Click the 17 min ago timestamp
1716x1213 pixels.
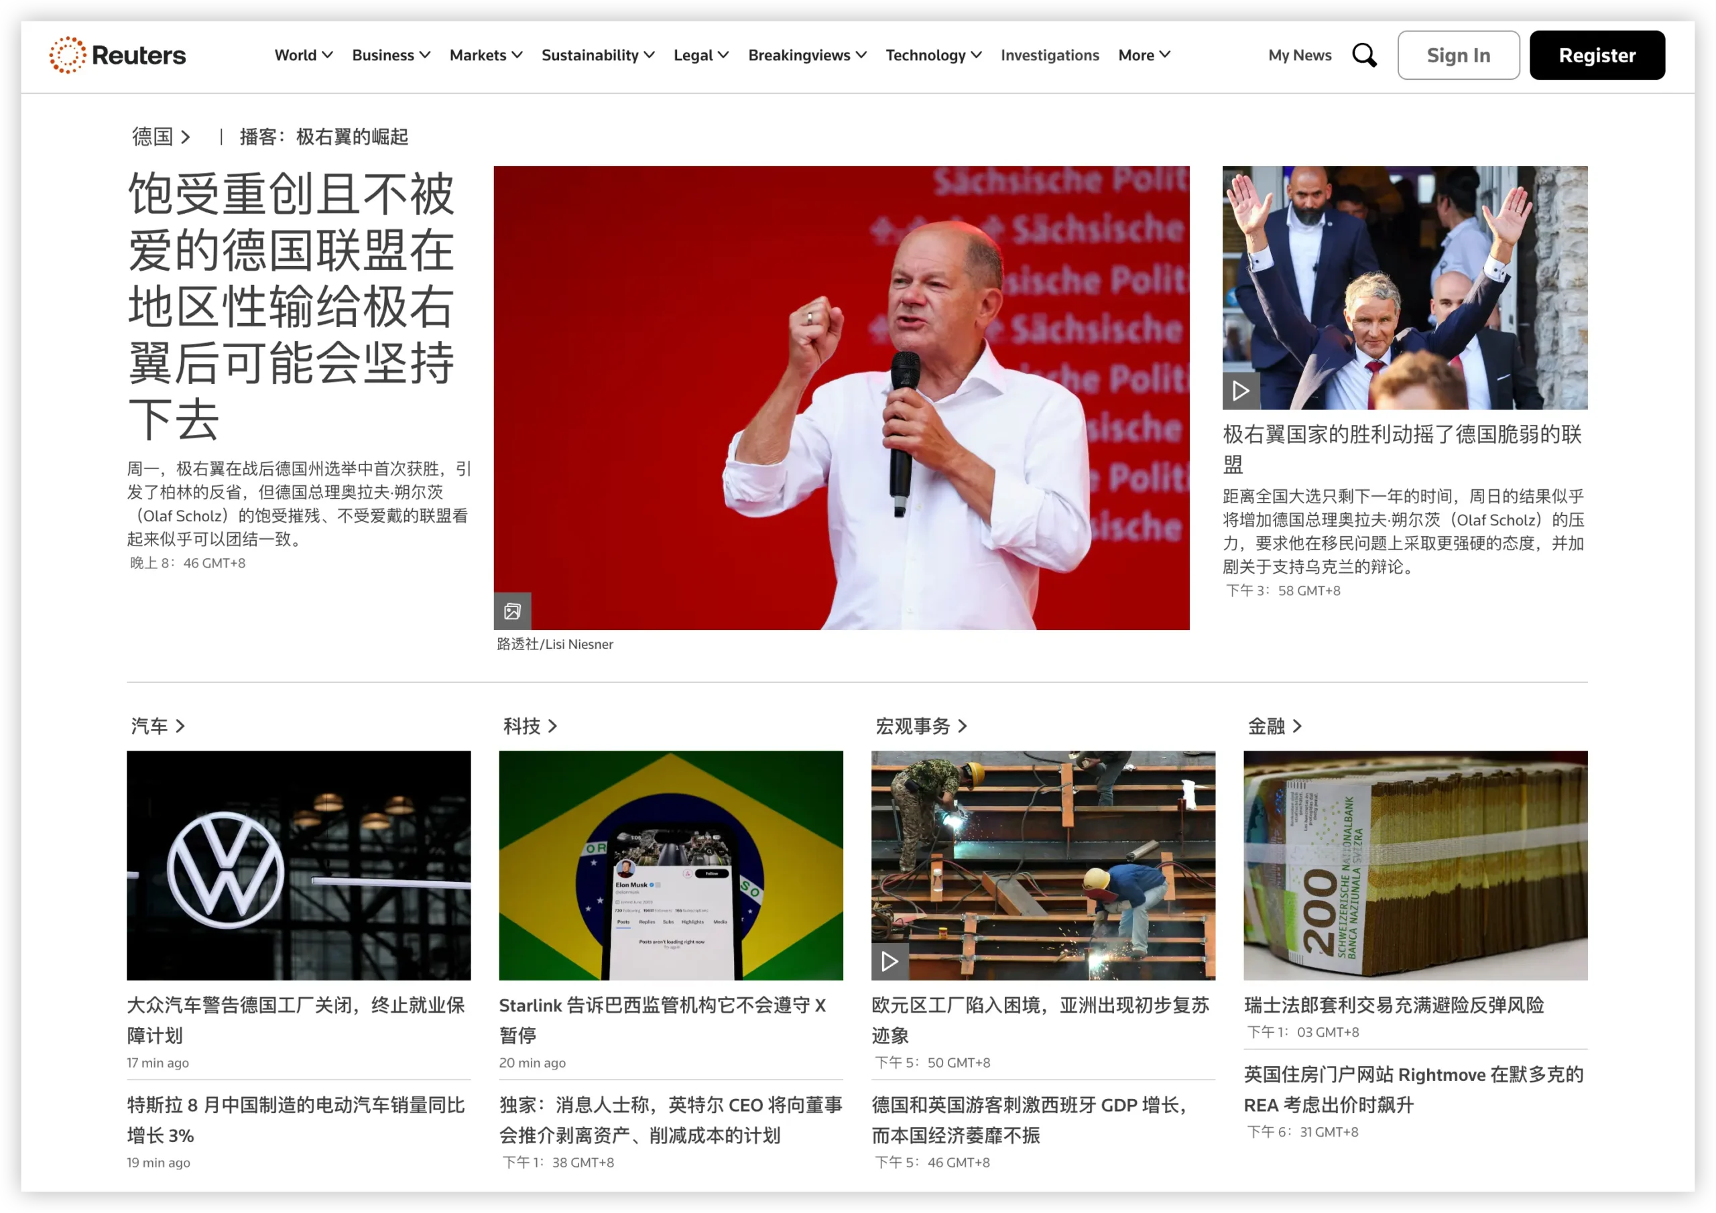(158, 1063)
